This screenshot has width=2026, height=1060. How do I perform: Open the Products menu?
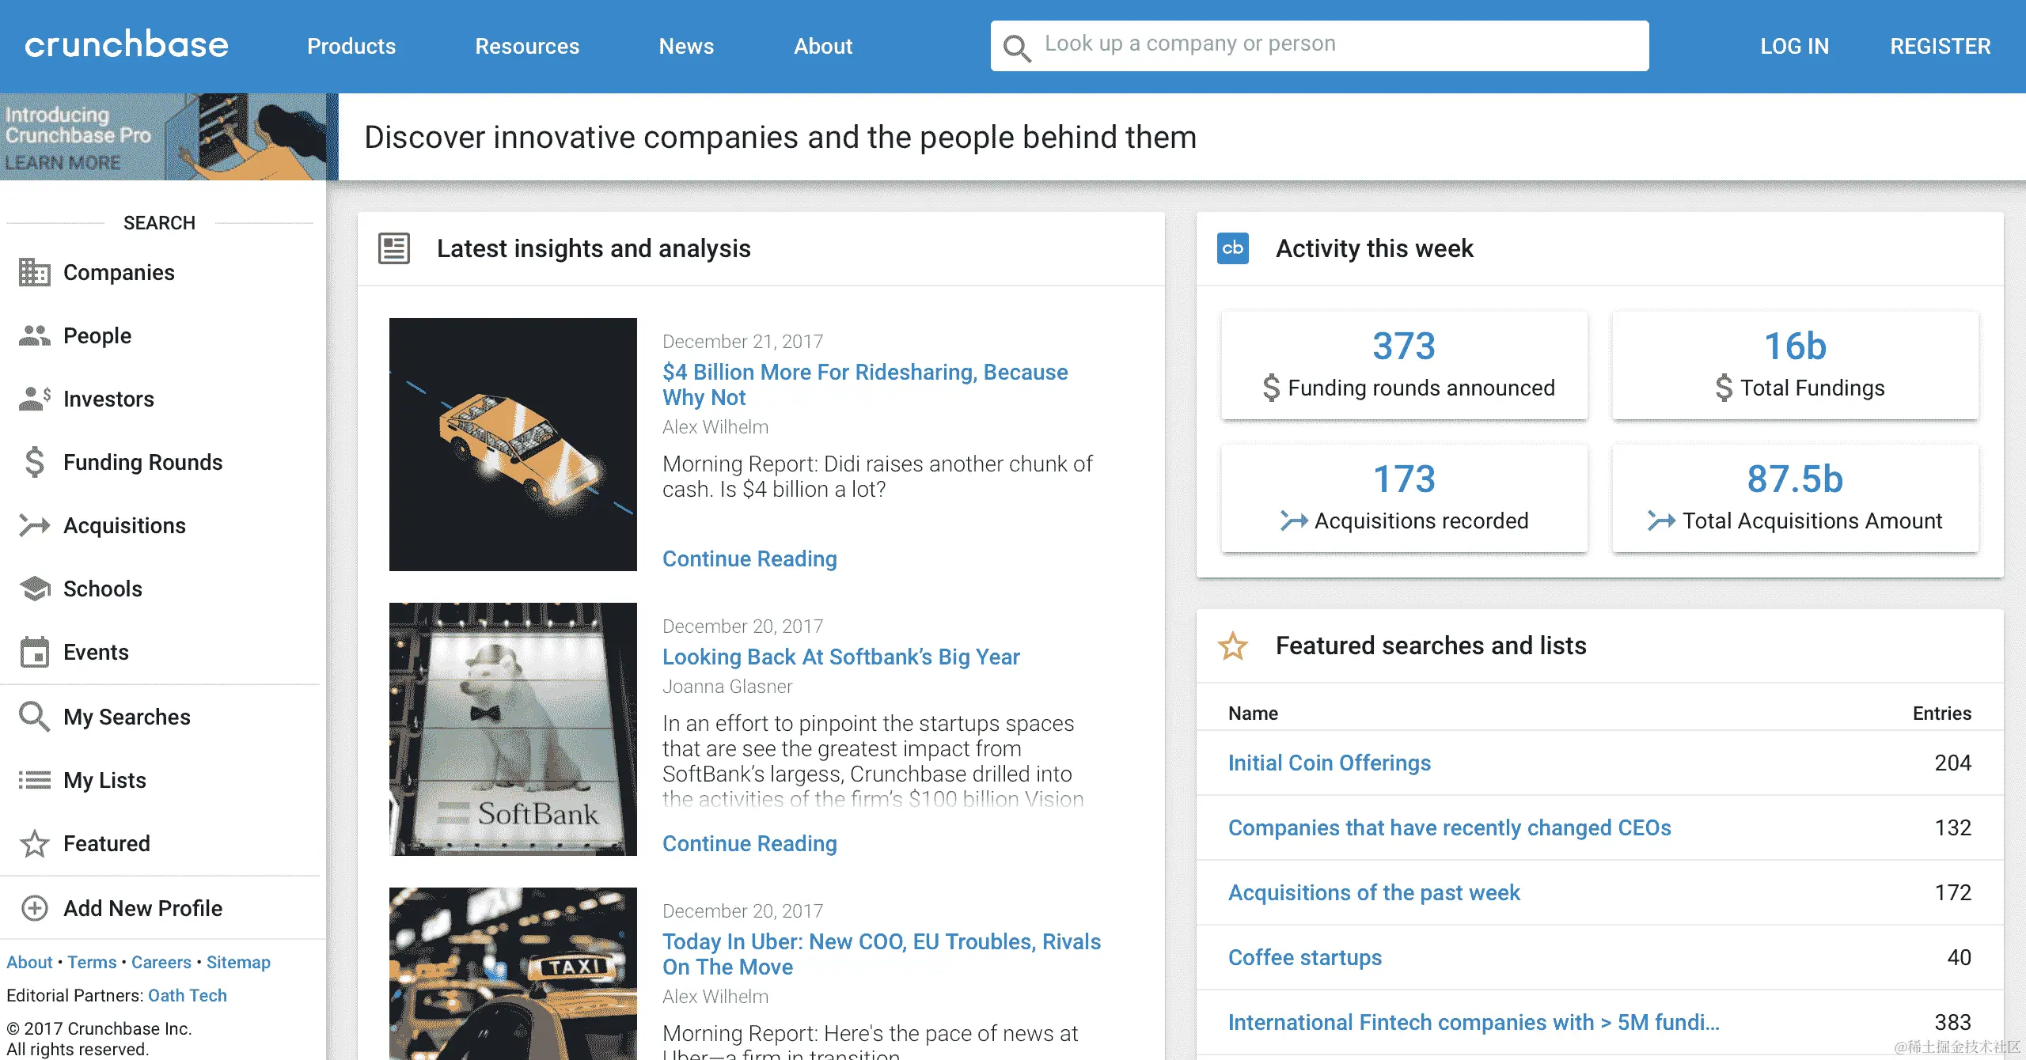pyautogui.click(x=351, y=46)
